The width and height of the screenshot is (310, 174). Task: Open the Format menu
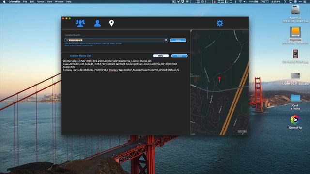(40, 2)
